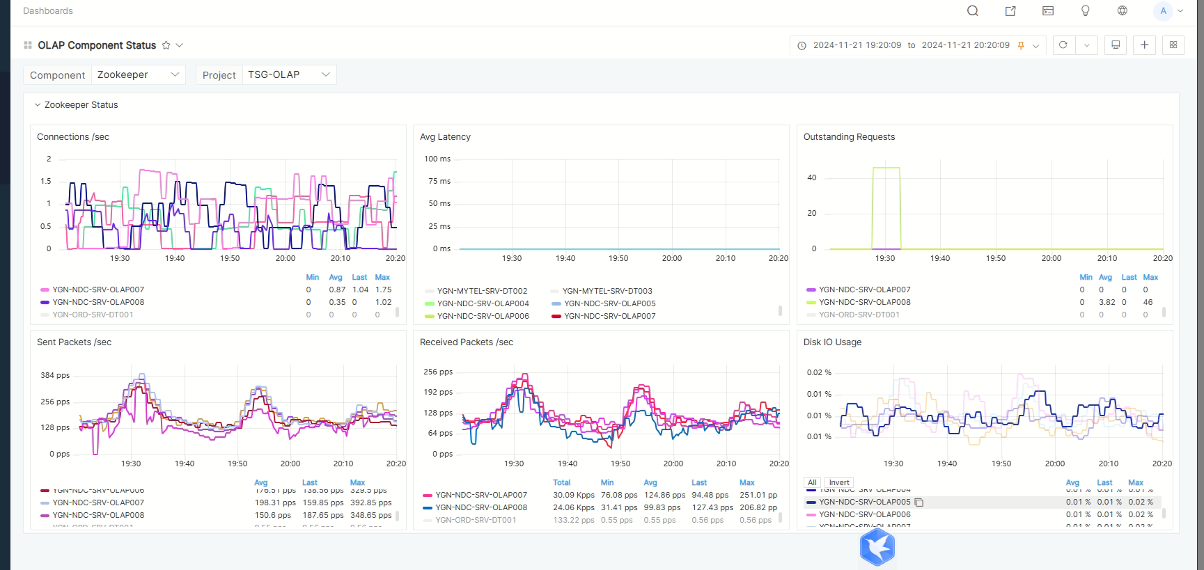Open the Component Zookeeper dropdown
The image size is (1204, 570).
coord(138,74)
